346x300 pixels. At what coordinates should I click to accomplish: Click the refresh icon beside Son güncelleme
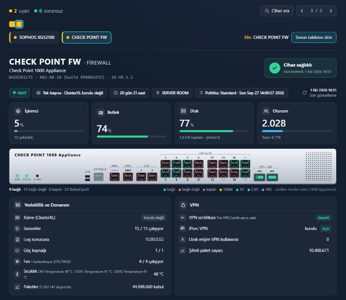tap(304, 93)
